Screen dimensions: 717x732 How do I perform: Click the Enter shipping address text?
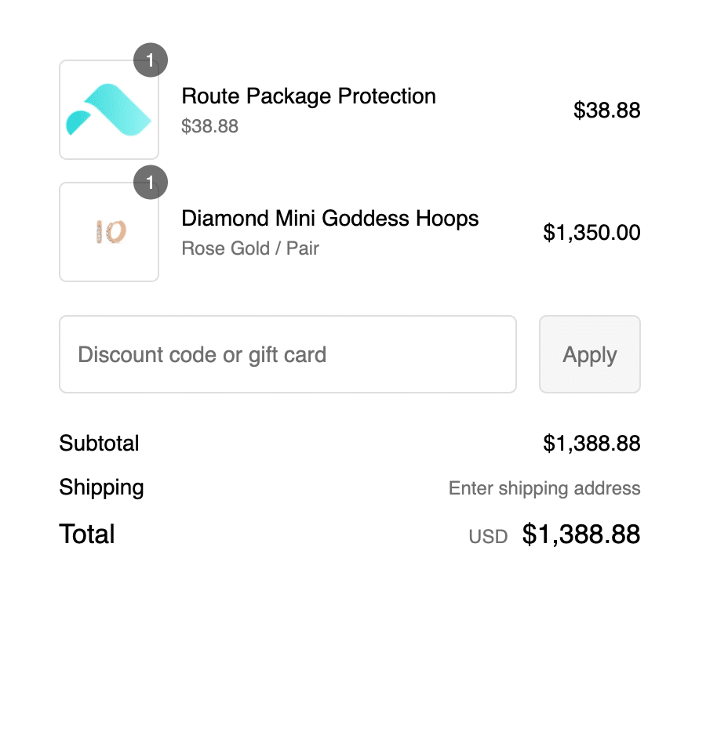tap(544, 488)
